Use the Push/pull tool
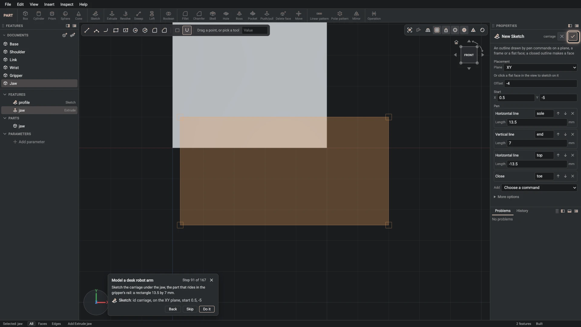This screenshot has width=581, height=327. point(267,15)
